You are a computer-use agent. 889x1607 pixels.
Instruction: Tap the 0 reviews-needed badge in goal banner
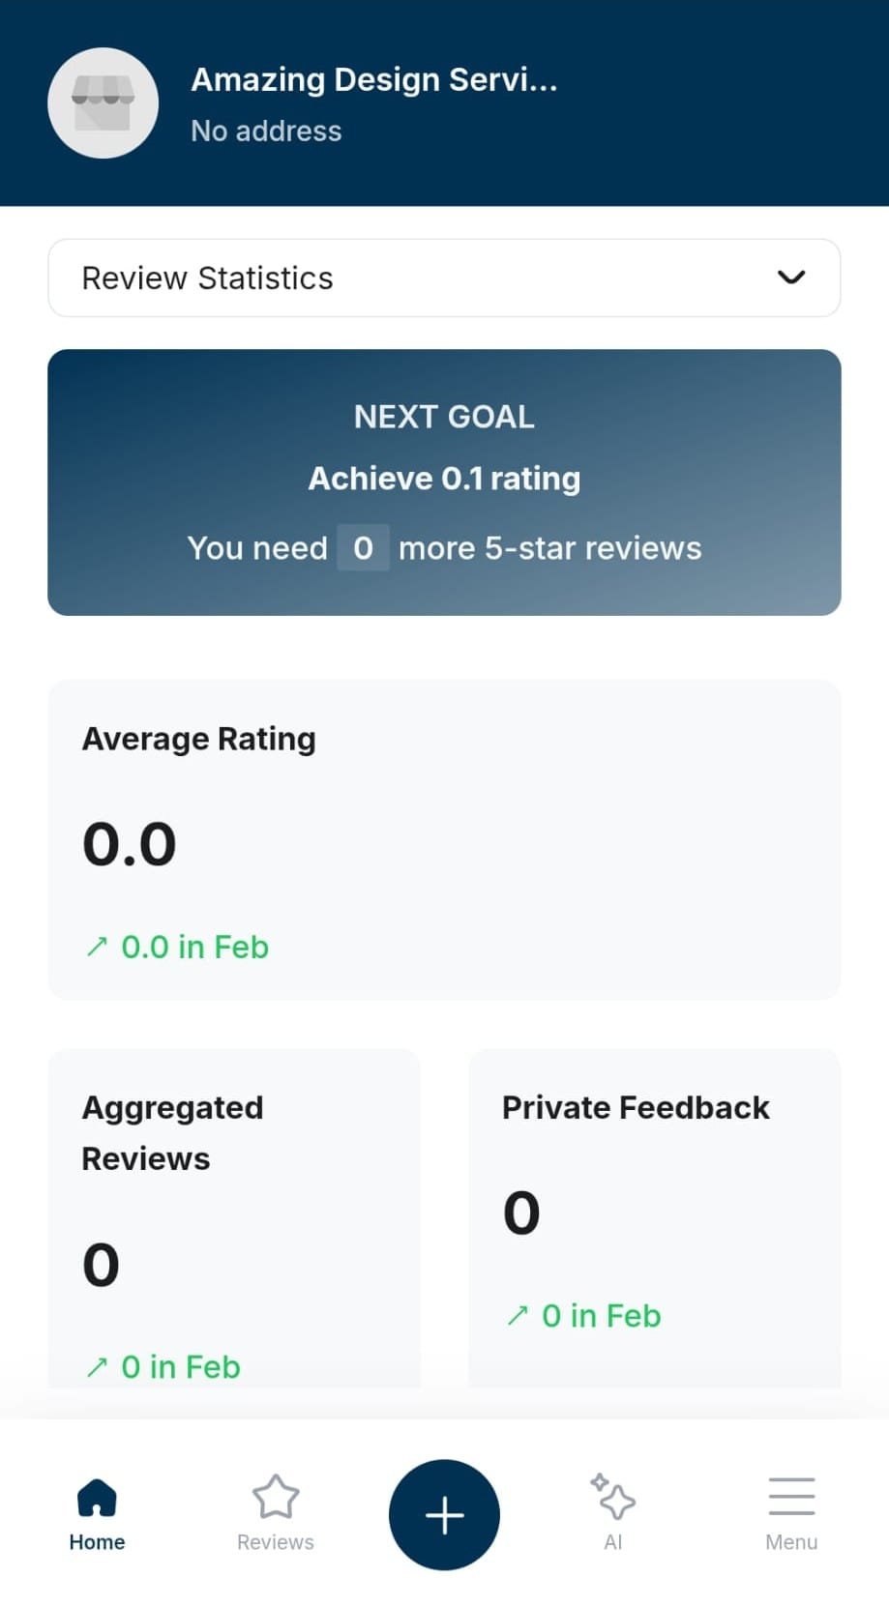click(x=363, y=548)
